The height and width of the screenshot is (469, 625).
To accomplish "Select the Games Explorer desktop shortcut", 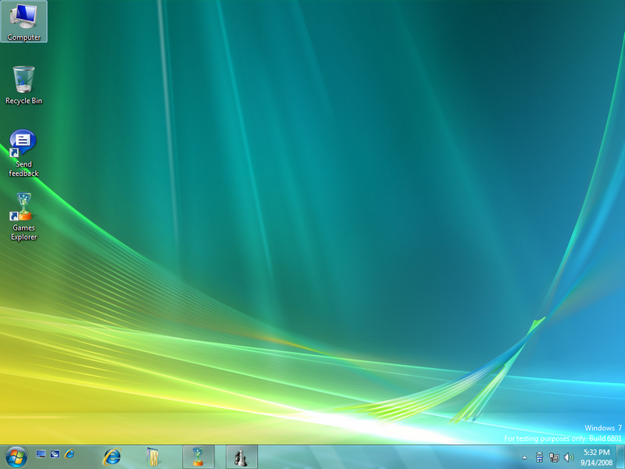I will pos(23,216).
